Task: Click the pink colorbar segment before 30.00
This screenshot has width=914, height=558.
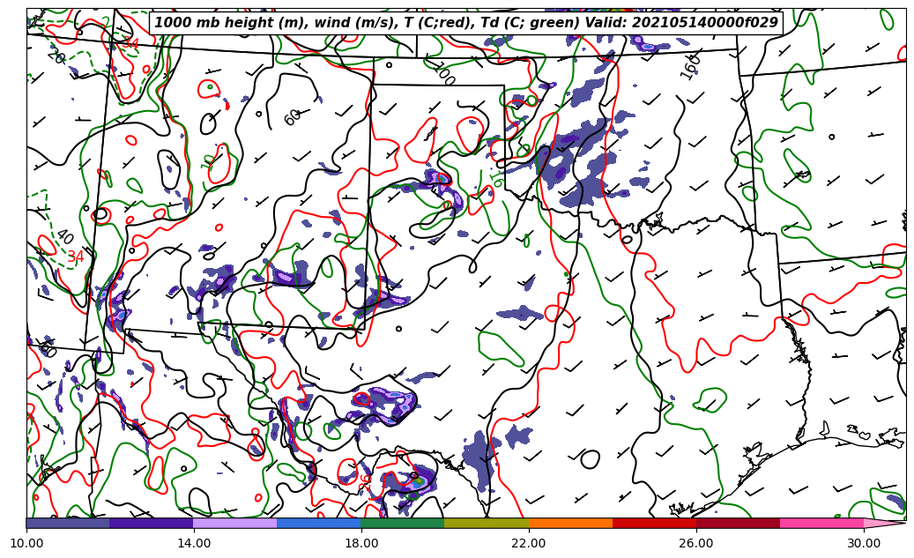Action: (x=821, y=523)
